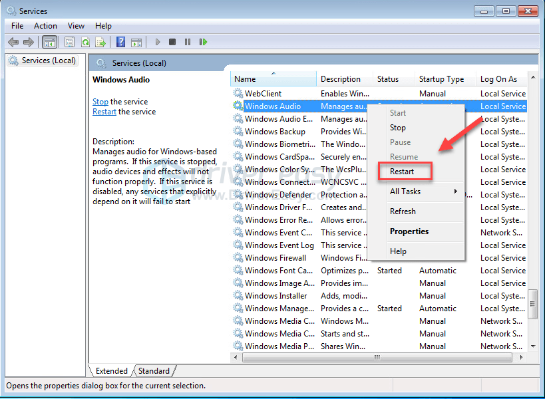Choose Restart from the context menu
Image resolution: width=545 pixels, height=399 pixels.
pyautogui.click(x=402, y=171)
